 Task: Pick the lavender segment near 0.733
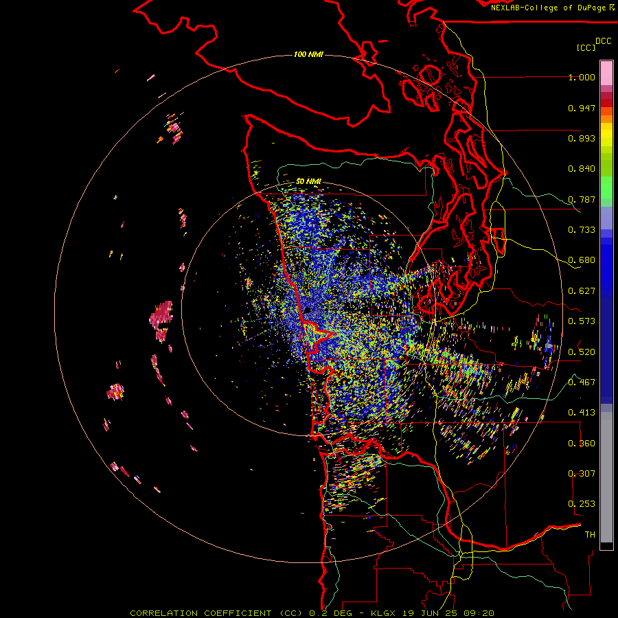point(606,218)
